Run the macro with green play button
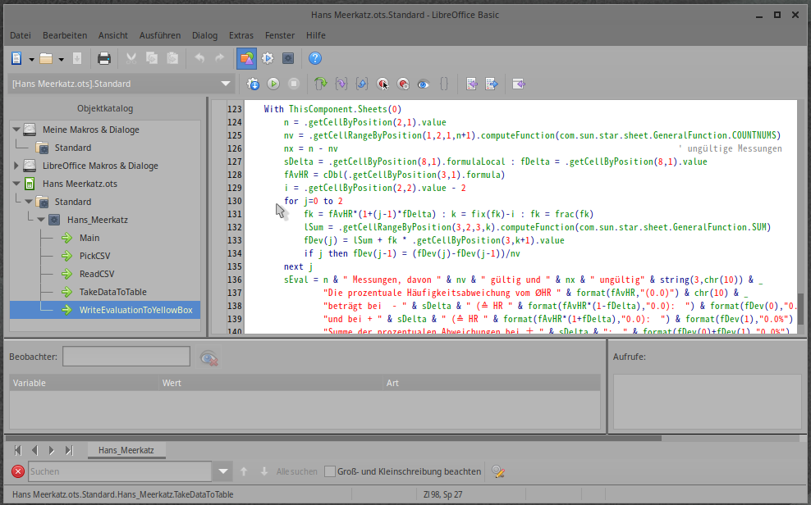The height and width of the screenshot is (505, 811). [x=273, y=84]
